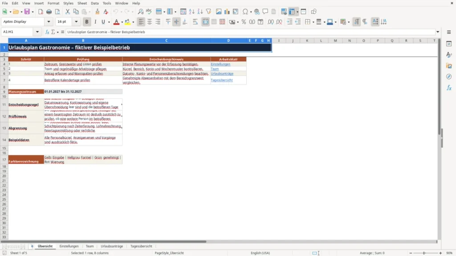Screen dimensions: 456x256
Task: Open the Insert Chart tool
Action: coord(227,12)
